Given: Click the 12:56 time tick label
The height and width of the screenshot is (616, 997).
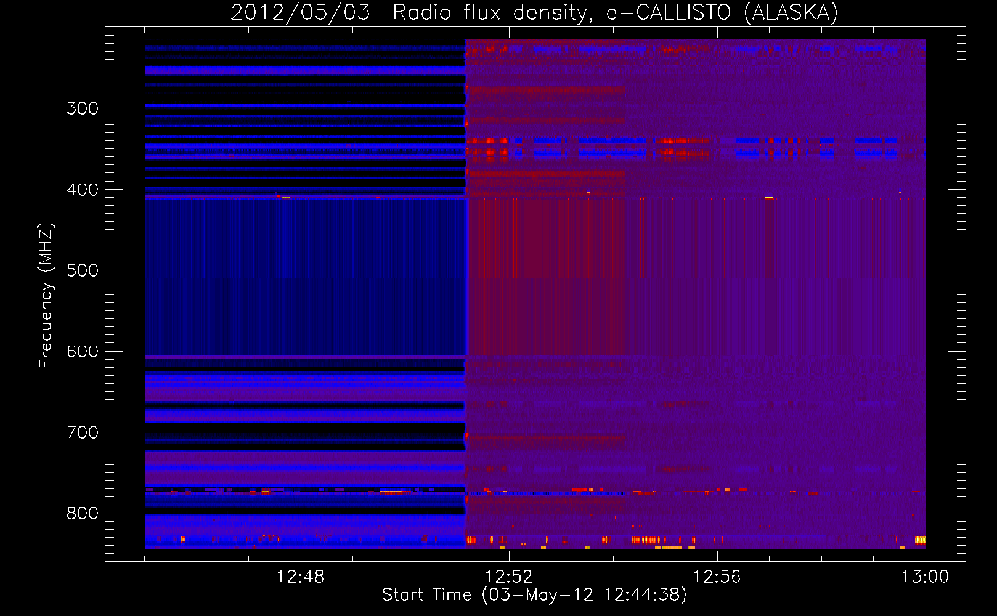Looking at the screenshot, I should (x=717, y=577).
